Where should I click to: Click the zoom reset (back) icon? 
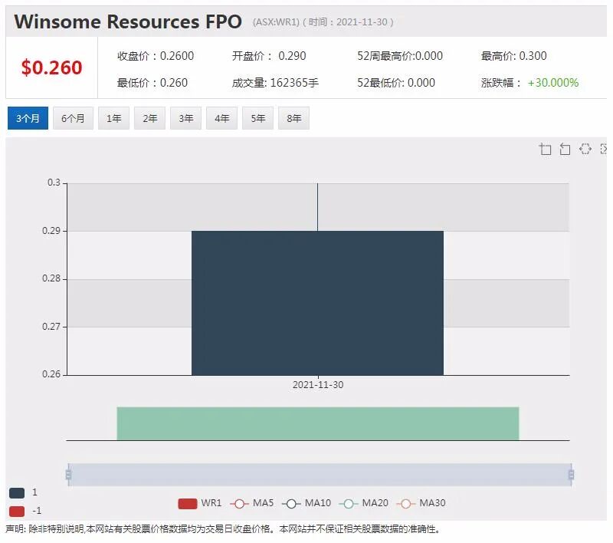(x=565, y=149)
